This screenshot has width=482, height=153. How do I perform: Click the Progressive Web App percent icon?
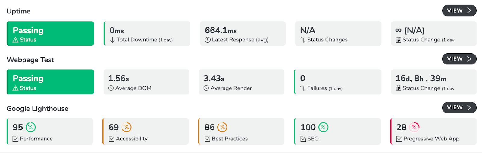415,127
